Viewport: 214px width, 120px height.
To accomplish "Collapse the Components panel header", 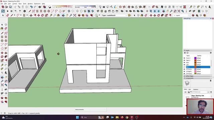I will 198,78.
